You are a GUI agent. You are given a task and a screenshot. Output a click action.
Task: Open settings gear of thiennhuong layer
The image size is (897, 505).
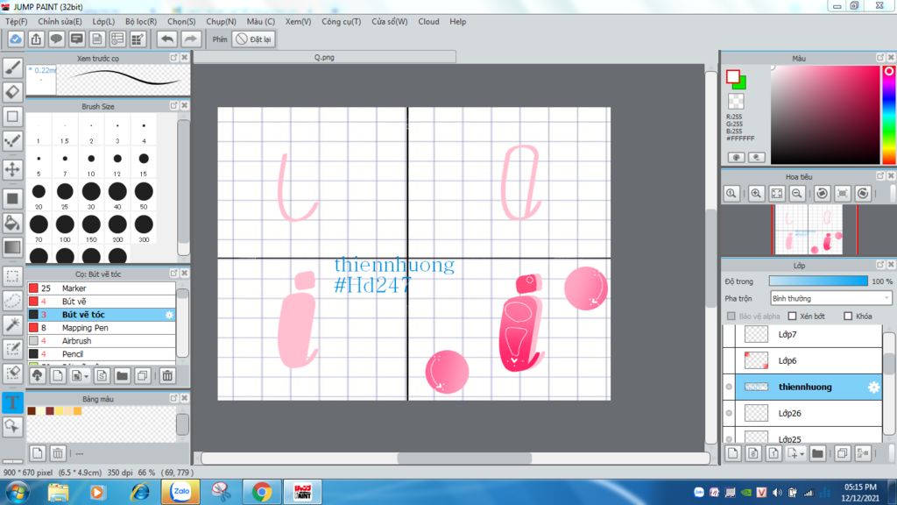pyautogui.click(x=873, y=387)
